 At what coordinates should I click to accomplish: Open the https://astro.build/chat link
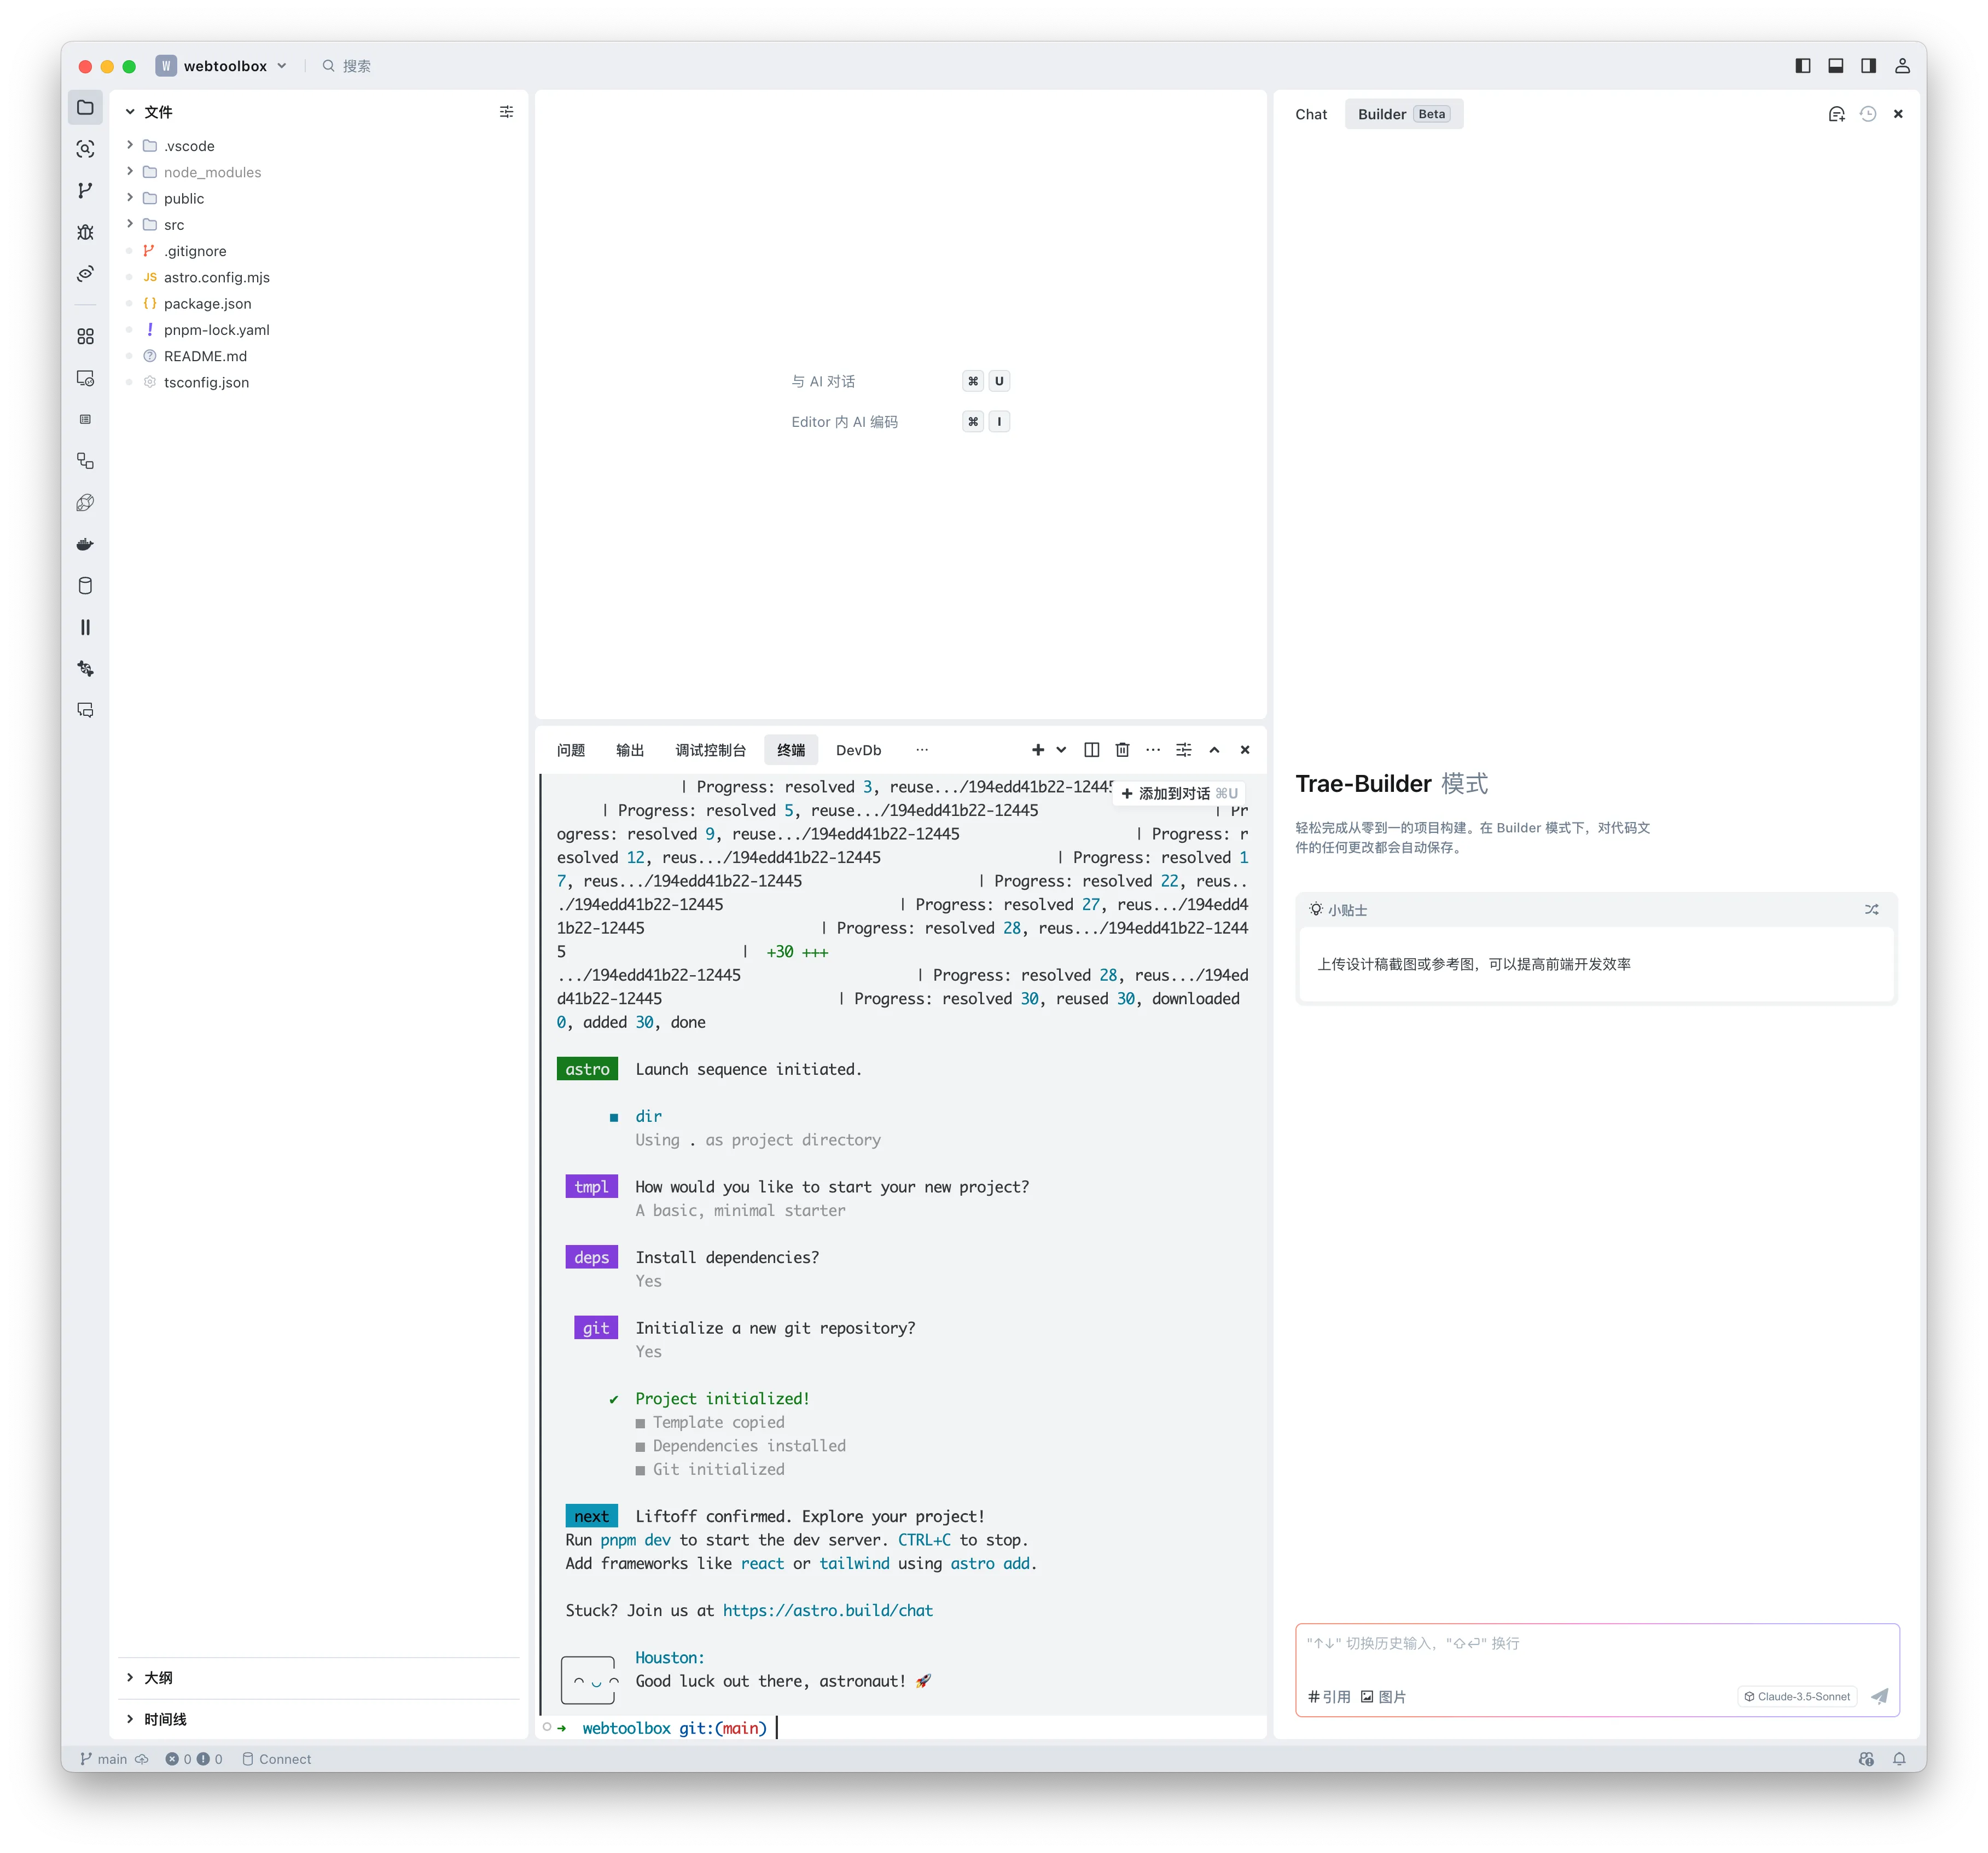pyautogui.click(x=827, y=1610)
